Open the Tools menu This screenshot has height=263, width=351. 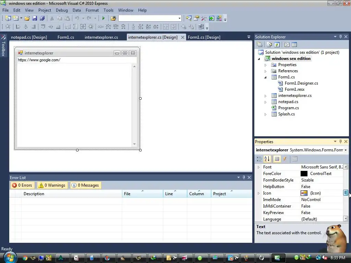point(108,10)
